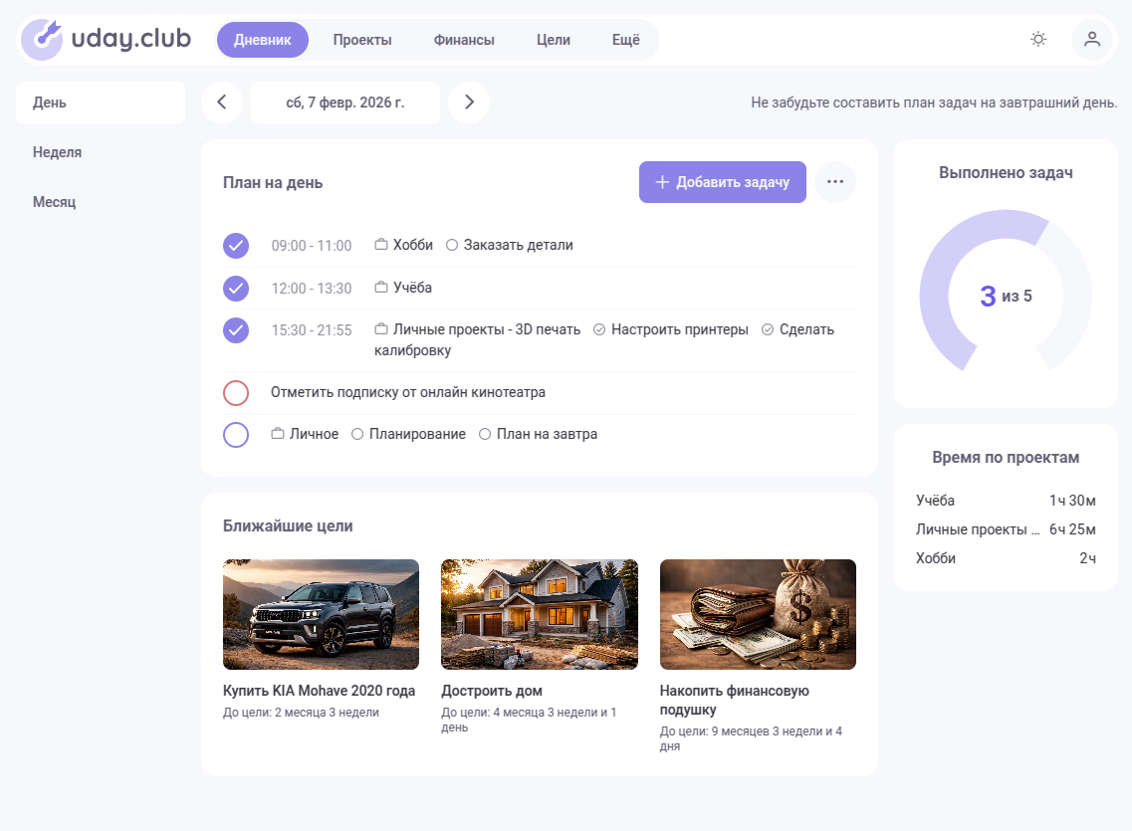This screenshot has height=831, width=1132.
Task: Click the completed tasks donut progress chart
Action: point(1006,296)
